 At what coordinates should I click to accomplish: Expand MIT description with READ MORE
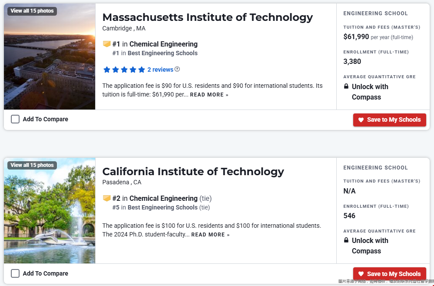tap(209, 95)
